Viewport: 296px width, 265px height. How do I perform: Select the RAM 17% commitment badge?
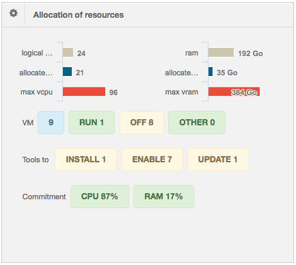click(x=163, y=197)
